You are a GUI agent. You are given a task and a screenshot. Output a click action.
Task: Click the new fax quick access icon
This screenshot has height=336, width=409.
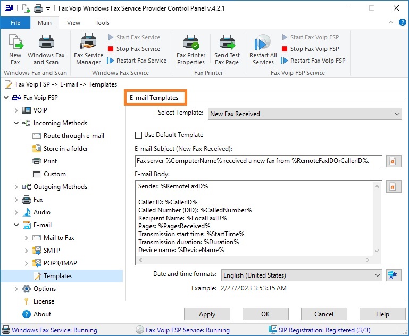coord(26,8)
